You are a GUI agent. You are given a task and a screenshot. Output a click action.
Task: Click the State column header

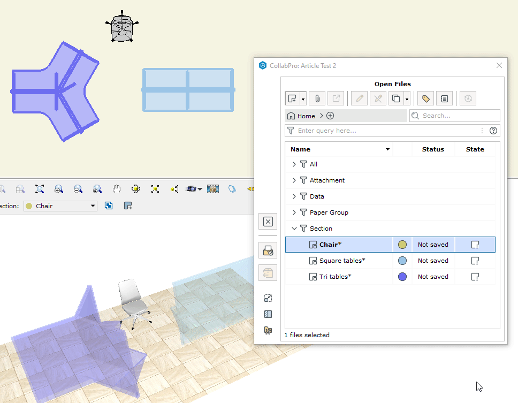[x=475, y=149]
